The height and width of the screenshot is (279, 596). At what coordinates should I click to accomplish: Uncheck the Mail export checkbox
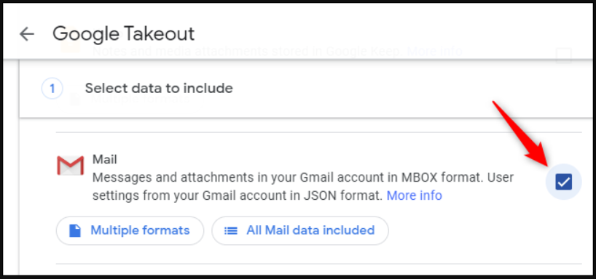(x=563, y=182)
